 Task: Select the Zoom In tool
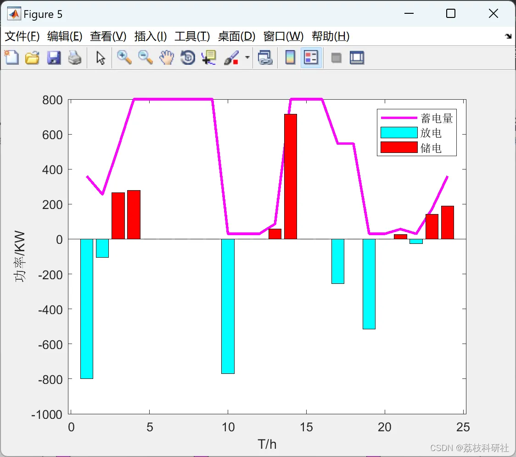(124, 58)
